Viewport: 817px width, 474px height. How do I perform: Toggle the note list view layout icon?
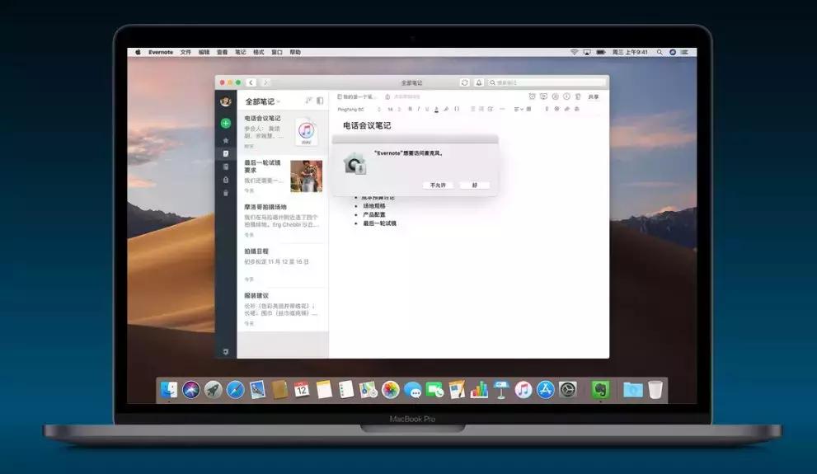320,101
